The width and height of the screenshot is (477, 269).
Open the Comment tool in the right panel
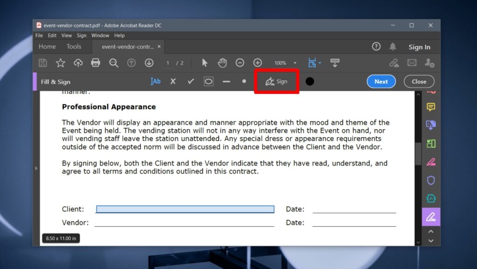pos(431,107)
